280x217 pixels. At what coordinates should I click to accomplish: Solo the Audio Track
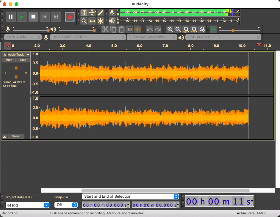[23, 60]
